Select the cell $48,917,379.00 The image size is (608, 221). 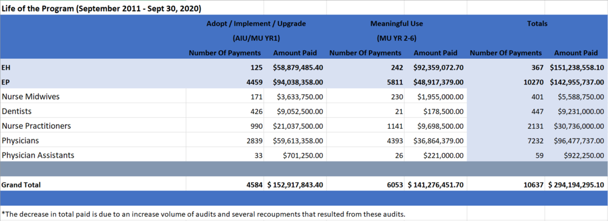(x=438, y=83)
